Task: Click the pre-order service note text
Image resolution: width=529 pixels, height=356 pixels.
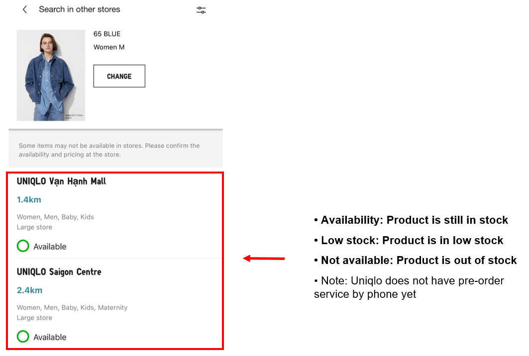Action: pyautogui.click(x=408, y=287)
